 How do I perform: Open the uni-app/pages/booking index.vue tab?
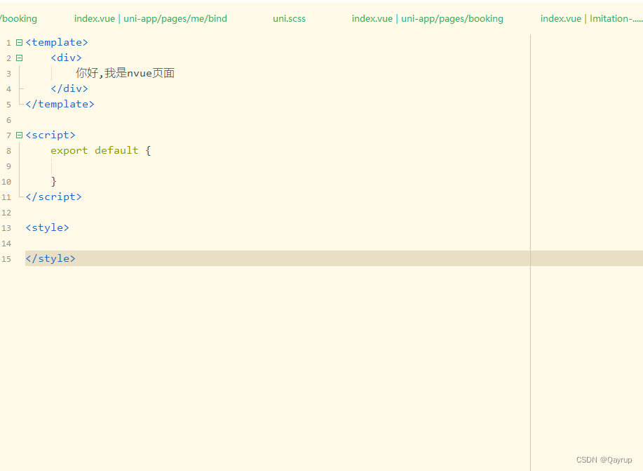(x=428, y=18)
